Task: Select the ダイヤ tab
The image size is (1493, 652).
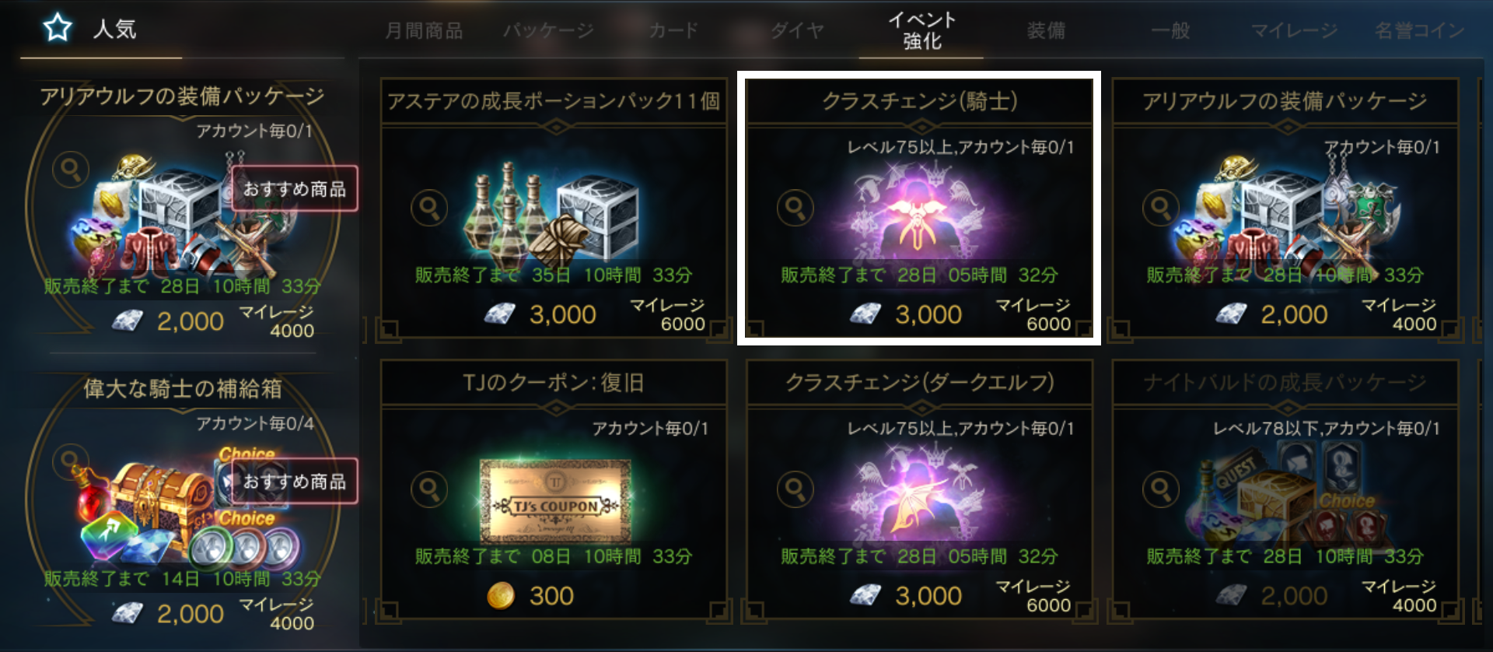Action: 797,30
